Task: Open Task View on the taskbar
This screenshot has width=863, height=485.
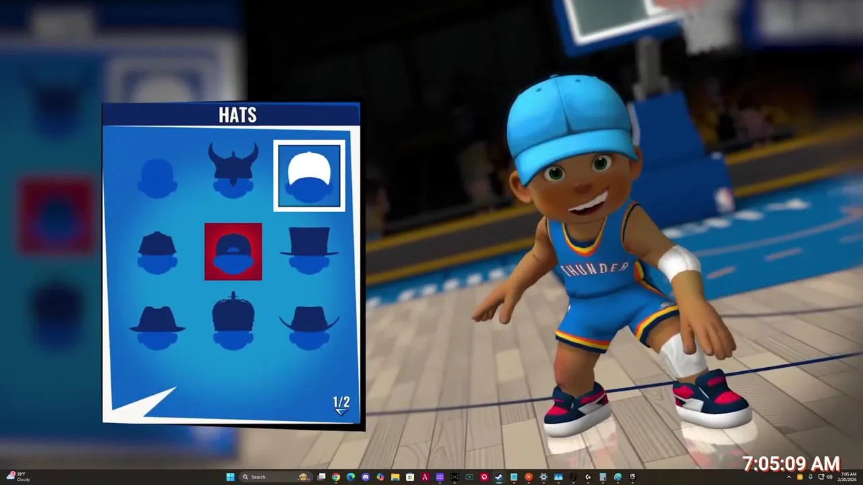Action: (x=322, y=477)
